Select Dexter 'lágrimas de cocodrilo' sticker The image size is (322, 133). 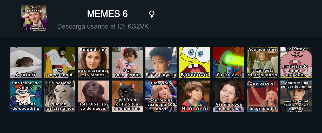pyautogui.click(x=26, y=96)
